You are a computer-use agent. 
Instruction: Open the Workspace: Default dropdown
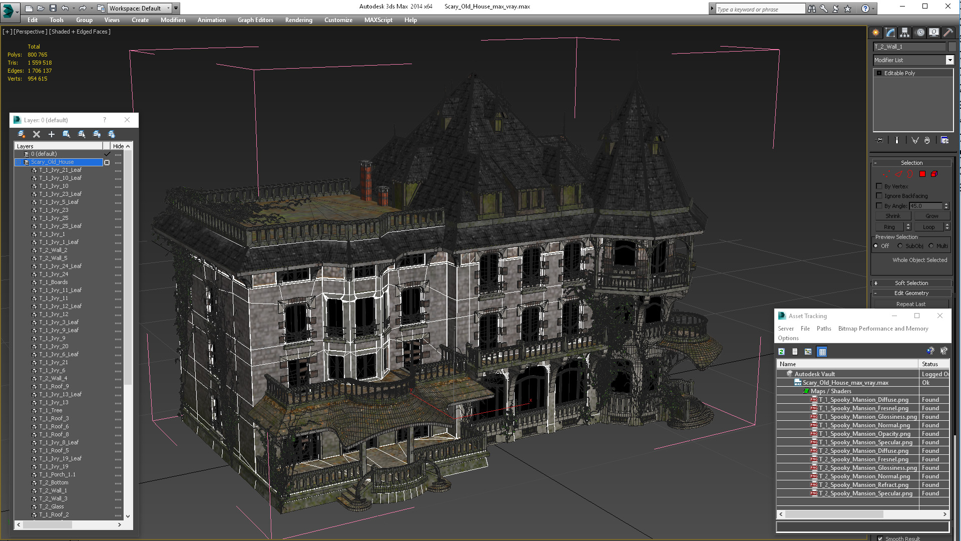pos(140,8)
